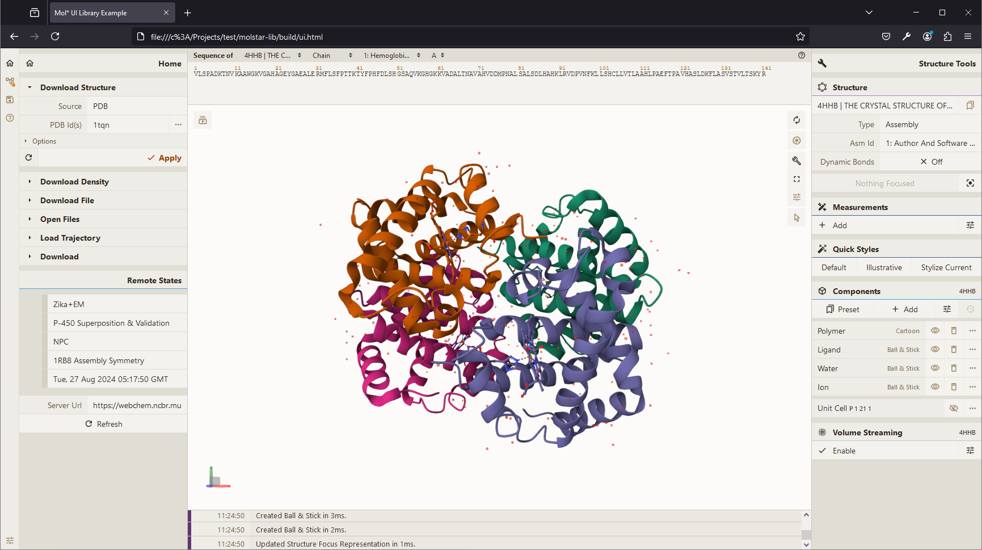982x550 pixels.
Task: Open the State Tree sidebar icon
Action: 10,82
